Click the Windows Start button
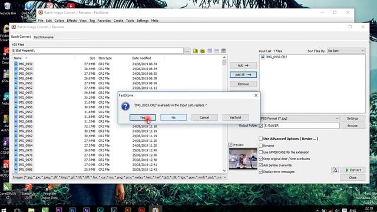 (x=4, y=210)
